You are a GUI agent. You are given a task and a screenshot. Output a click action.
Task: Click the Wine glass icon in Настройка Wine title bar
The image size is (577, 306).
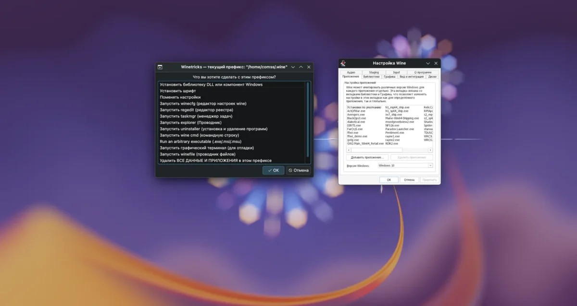point(343,63)
